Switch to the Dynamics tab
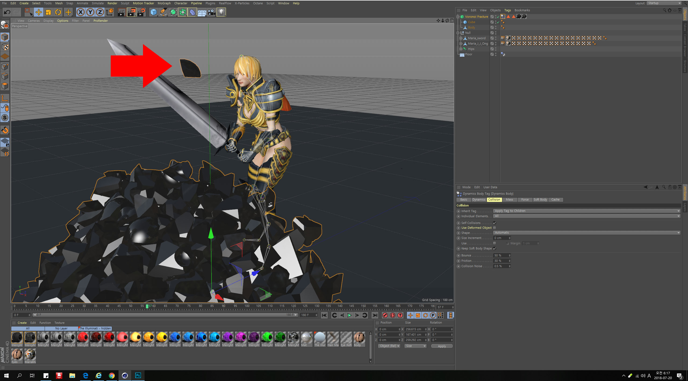The height and width of the screenshot is (381, 688). click(479, 199)
